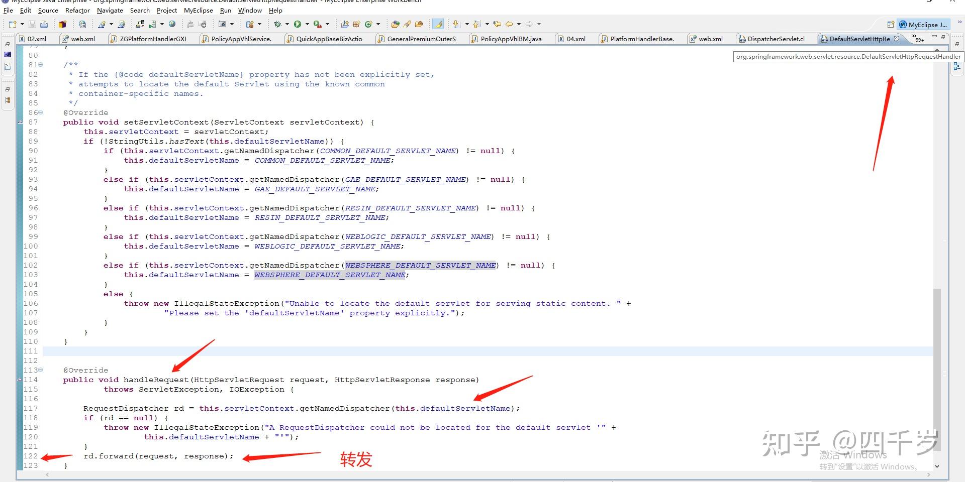Collapse the handleRequest method at line 113

41,370
